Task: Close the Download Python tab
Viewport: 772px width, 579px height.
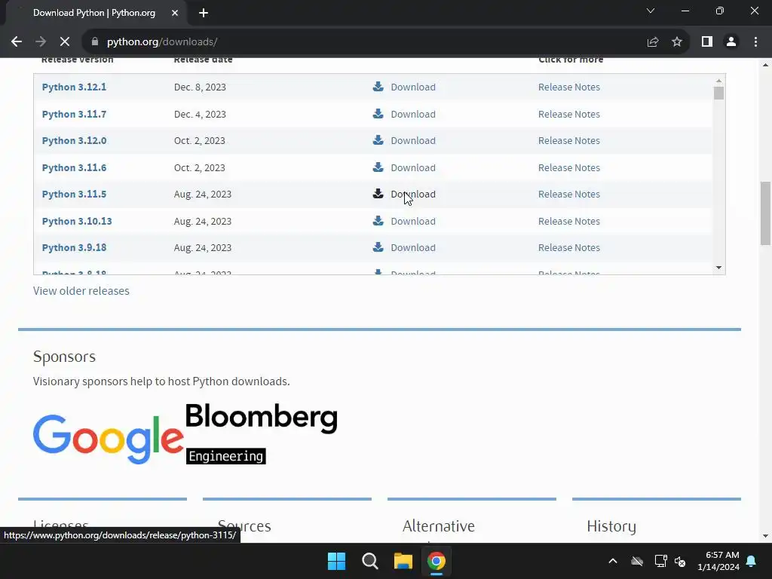Action: tap(175, 14)
